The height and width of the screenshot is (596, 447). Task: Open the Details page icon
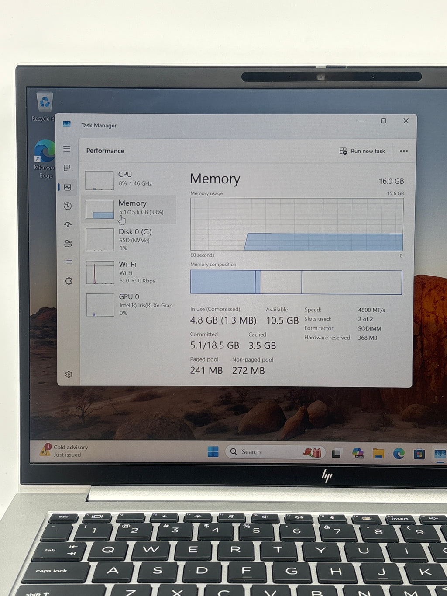click(68, 262)
